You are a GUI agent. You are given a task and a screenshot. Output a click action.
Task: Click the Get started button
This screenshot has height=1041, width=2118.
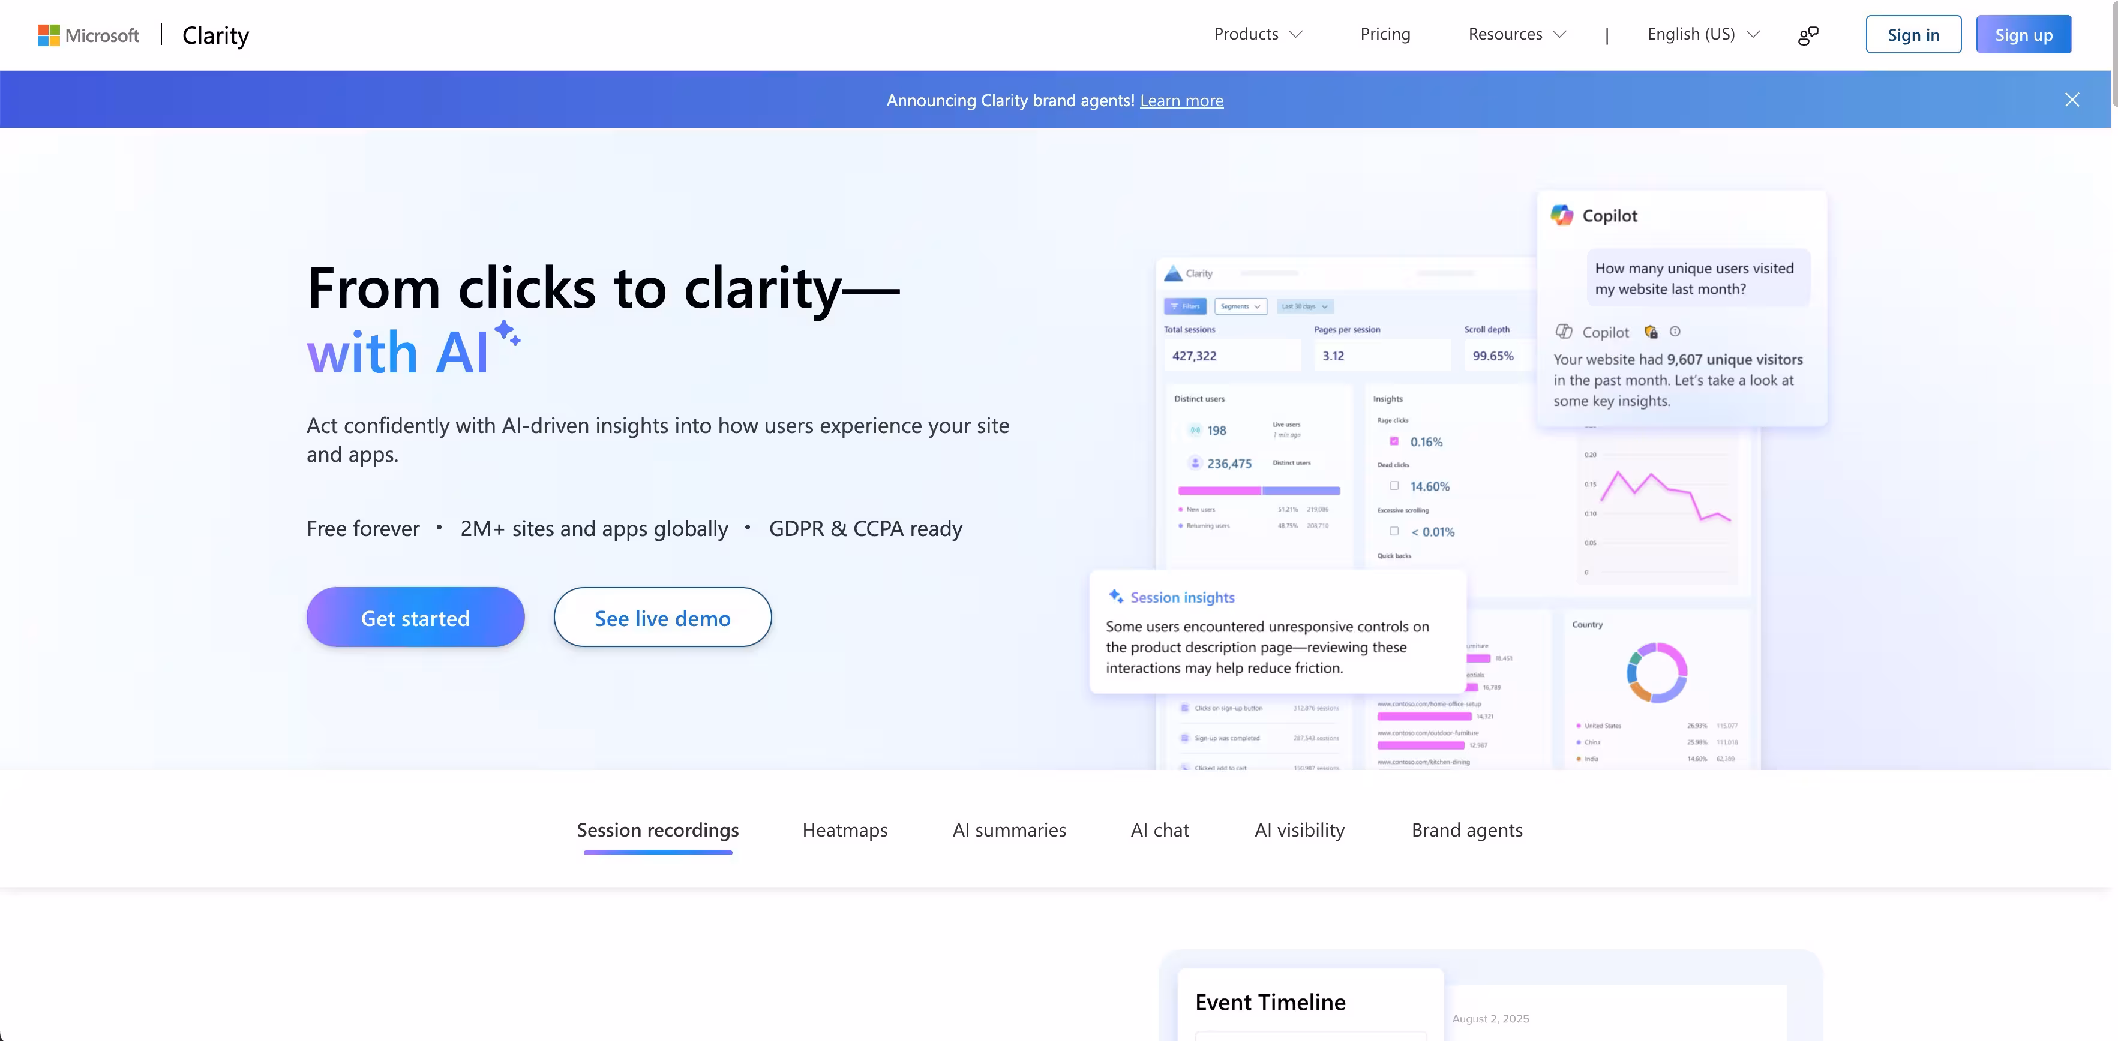pyautogui.click(x=415, y=617)
